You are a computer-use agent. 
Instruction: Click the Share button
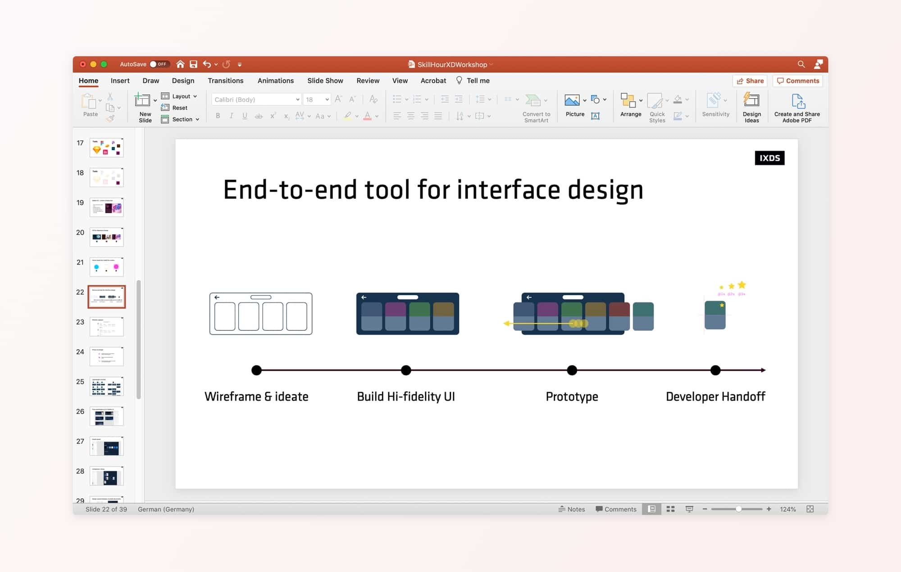[x=750, y=81]
